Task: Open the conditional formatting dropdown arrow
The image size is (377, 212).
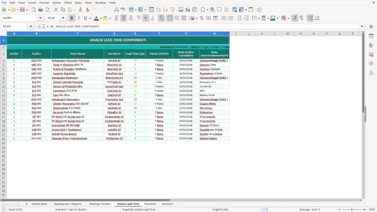Action: click(x=288, y=18)
